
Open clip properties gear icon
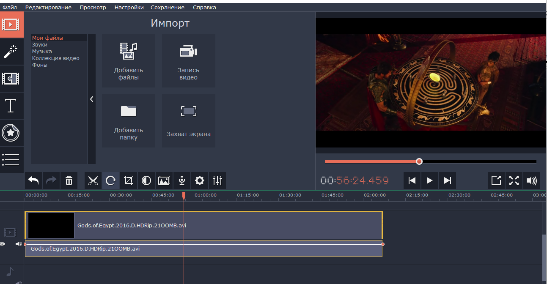pos(200,181)
